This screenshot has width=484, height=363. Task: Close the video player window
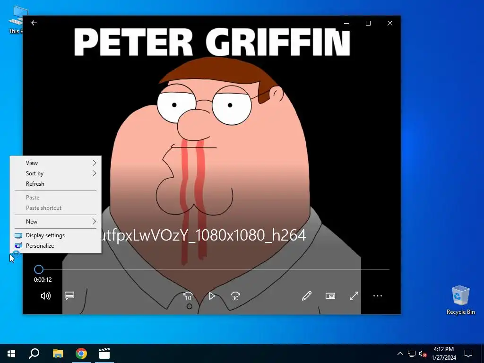(390, 23)
